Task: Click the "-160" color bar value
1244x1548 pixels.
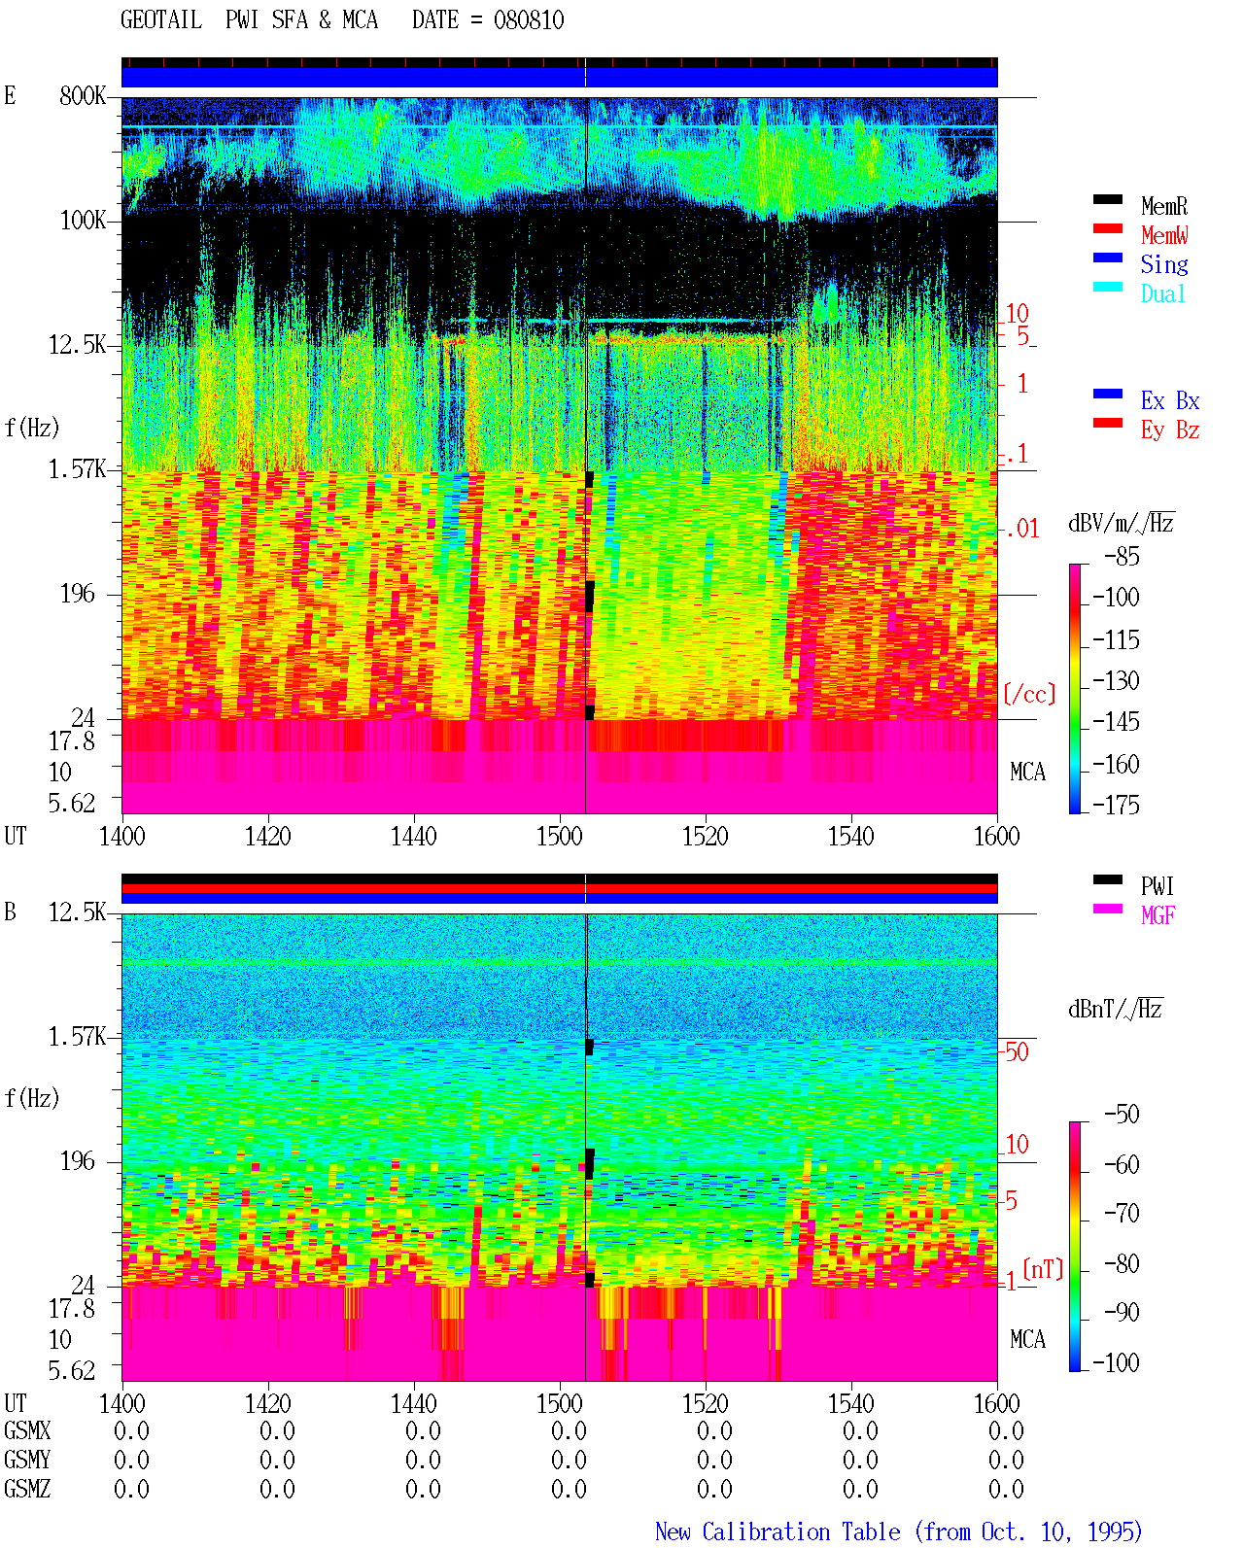Action: click(x=1116, y=764)
